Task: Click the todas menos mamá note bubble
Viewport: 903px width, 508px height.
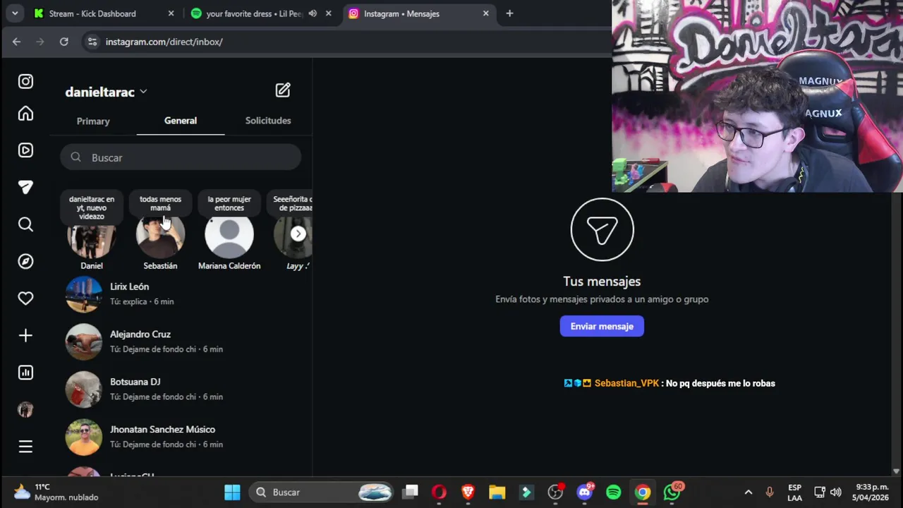Action: [160, 203]
